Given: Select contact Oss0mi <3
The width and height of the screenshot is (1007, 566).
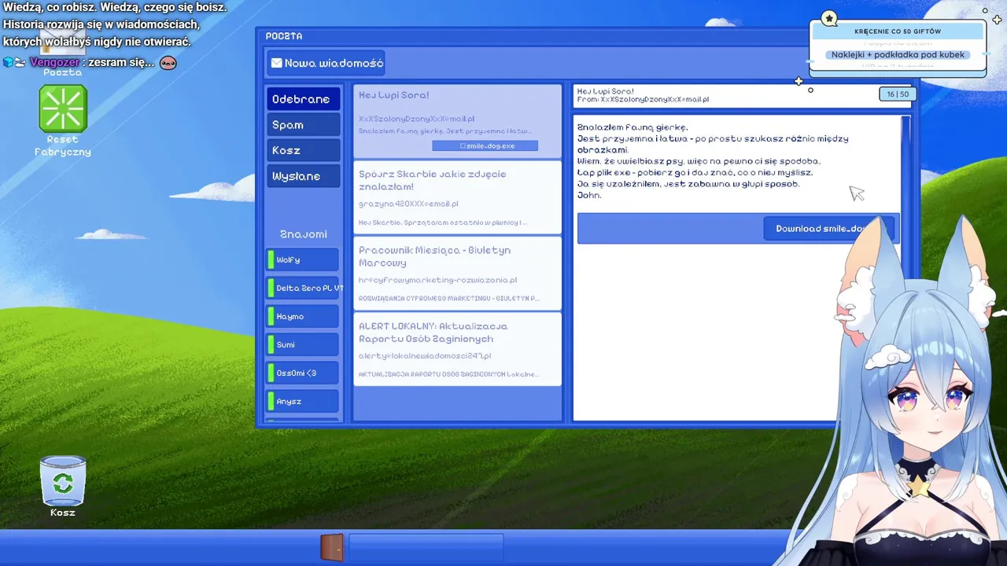Looking at the screenshot, I should [x=303, y=373].
